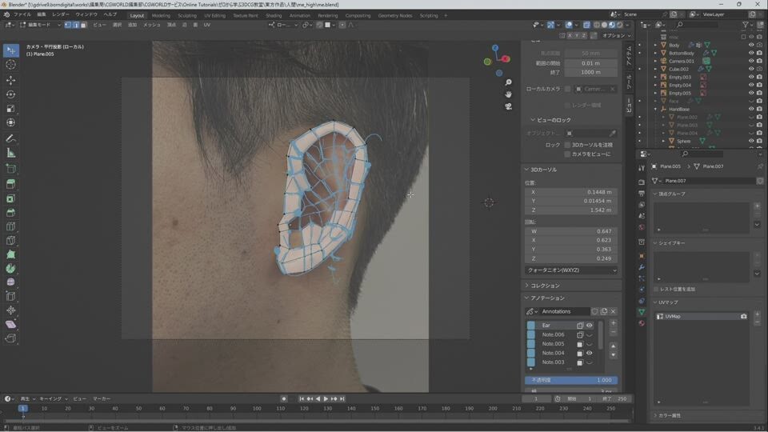Click the play animation button
Viewport: 768px width, 432px height.
[325, 398]
